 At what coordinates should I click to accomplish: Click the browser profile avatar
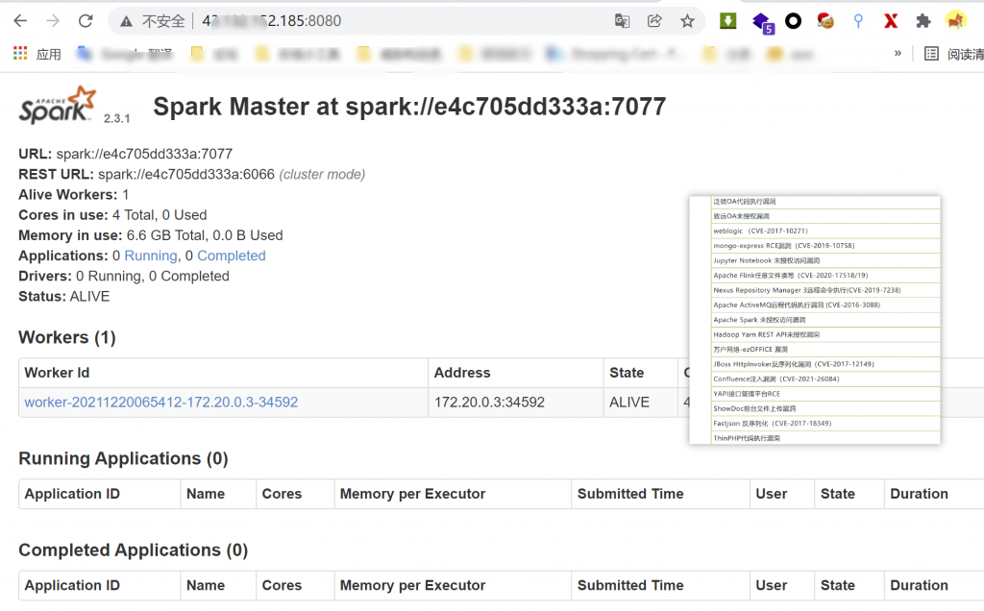click(x=956, y=21)
